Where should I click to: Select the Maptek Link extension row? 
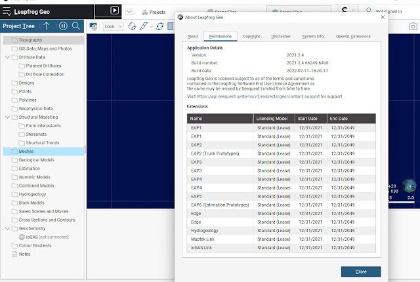[282, 239]
